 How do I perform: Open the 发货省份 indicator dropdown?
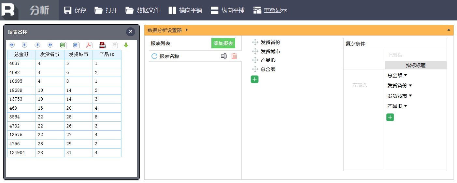(x=410, y=86)
